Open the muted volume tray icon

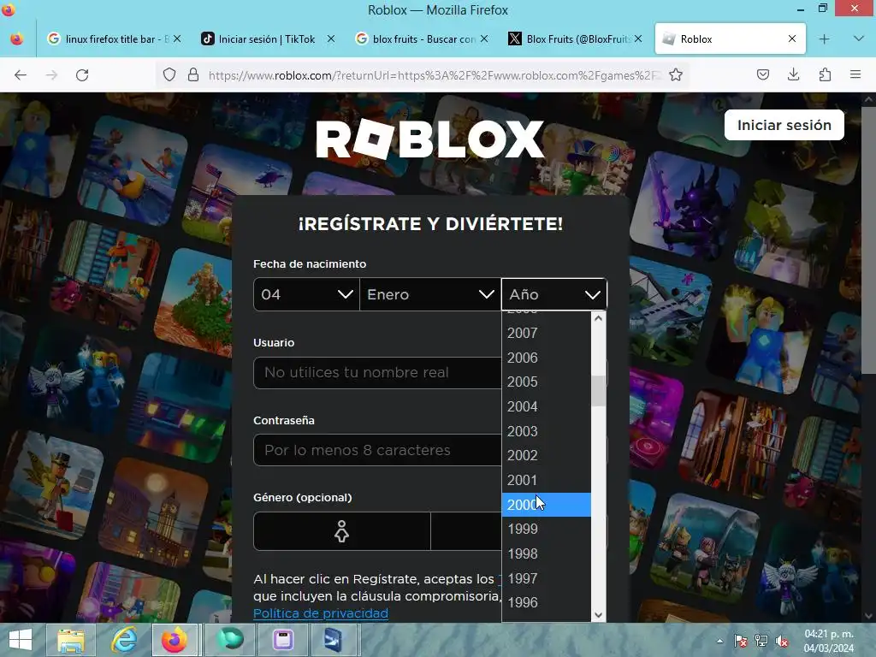tap(782, 641)
